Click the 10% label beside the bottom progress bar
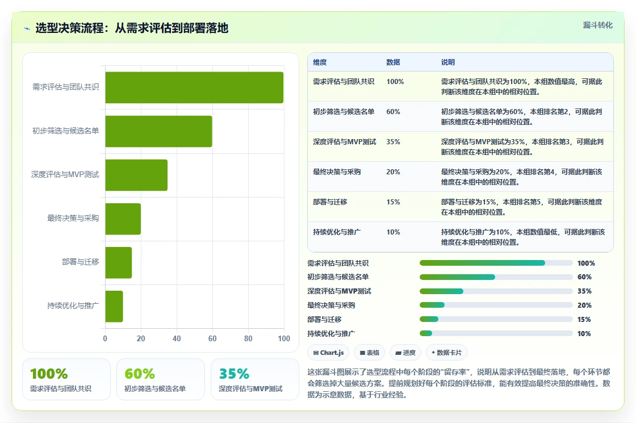 584,333
